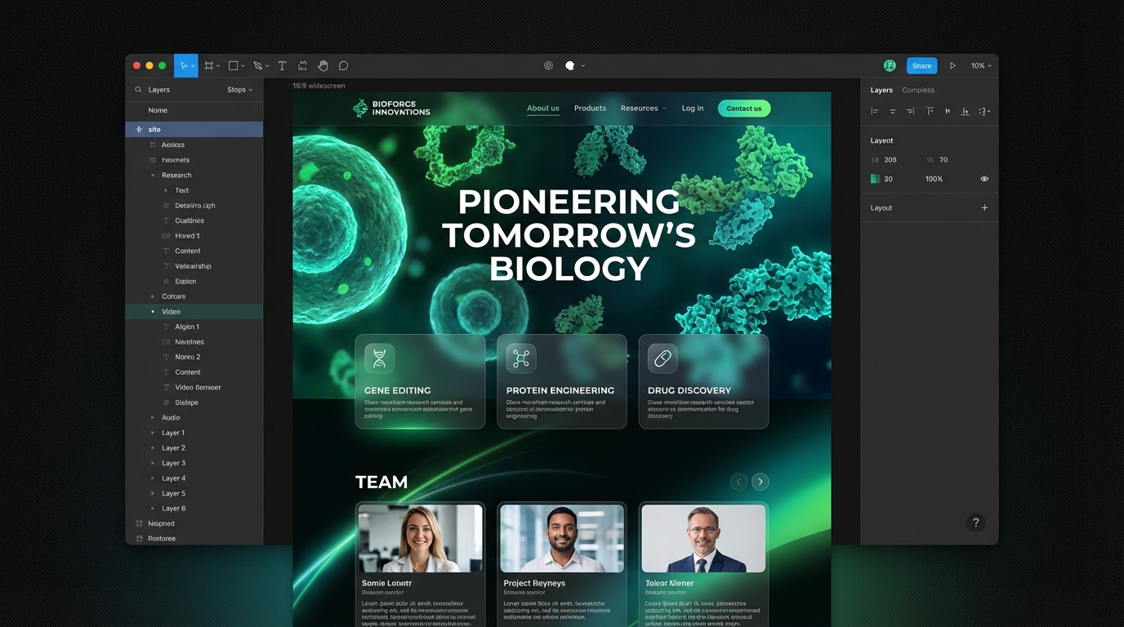This screenshot has height=627, width=1124.
Task: Click the help question mark button
Action: (x=975, y=522)
